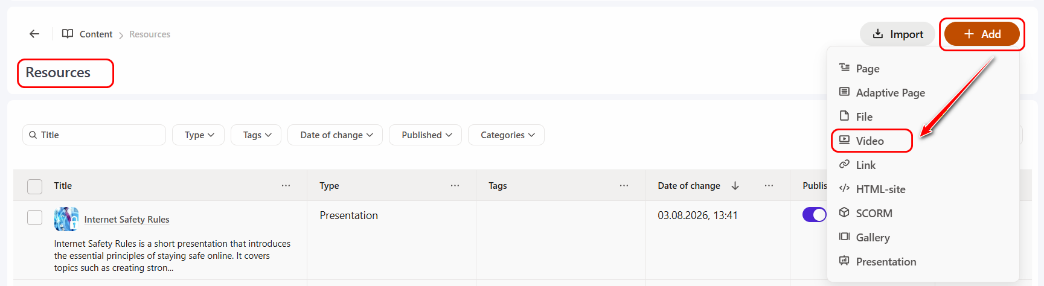Image resolution: width=1044 pixels, height=286 pixels.
Task: Click the Internet Safety Rules thumbnail
Action: [x=66, y=219]
